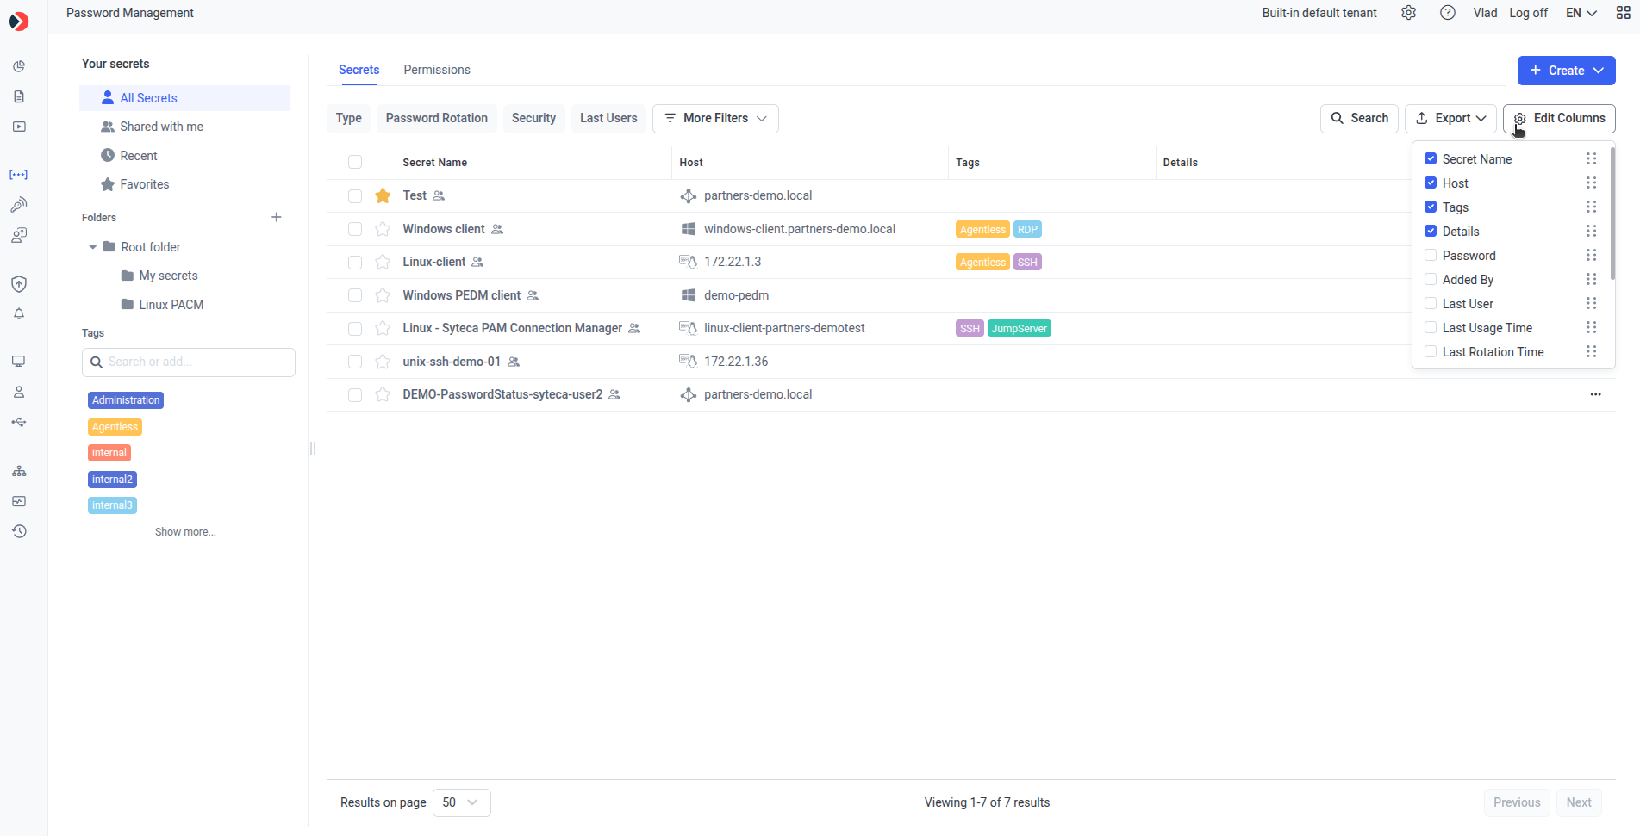1640x836 pixels.
Task: Click the shield sidebar icon
Action: coord(19,284)
